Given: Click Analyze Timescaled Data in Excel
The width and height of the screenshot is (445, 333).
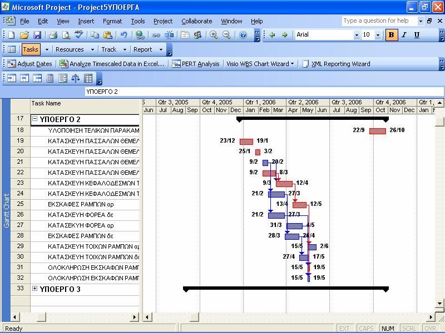Looking at the screenshot, I should (112, 64).
